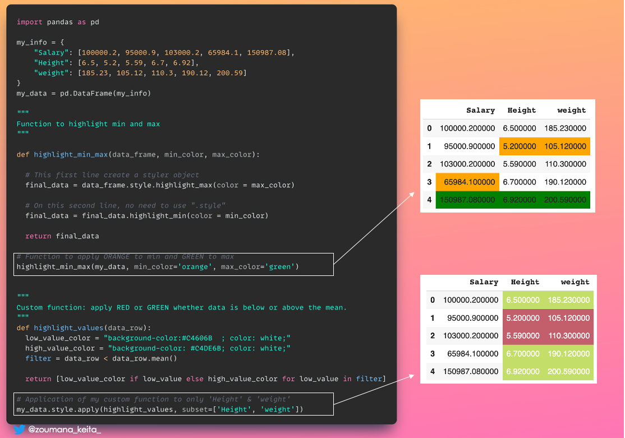Screen dimensions: 625x438
Task: Click the boxed my_data.style.apply code line
Action: click(x=160, y=409)
